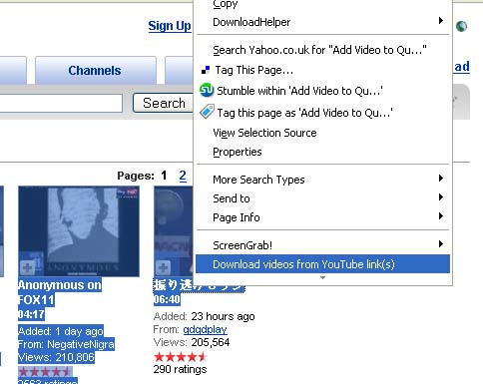Expand the DownloadHelper submenu arrow

[441, 21]
